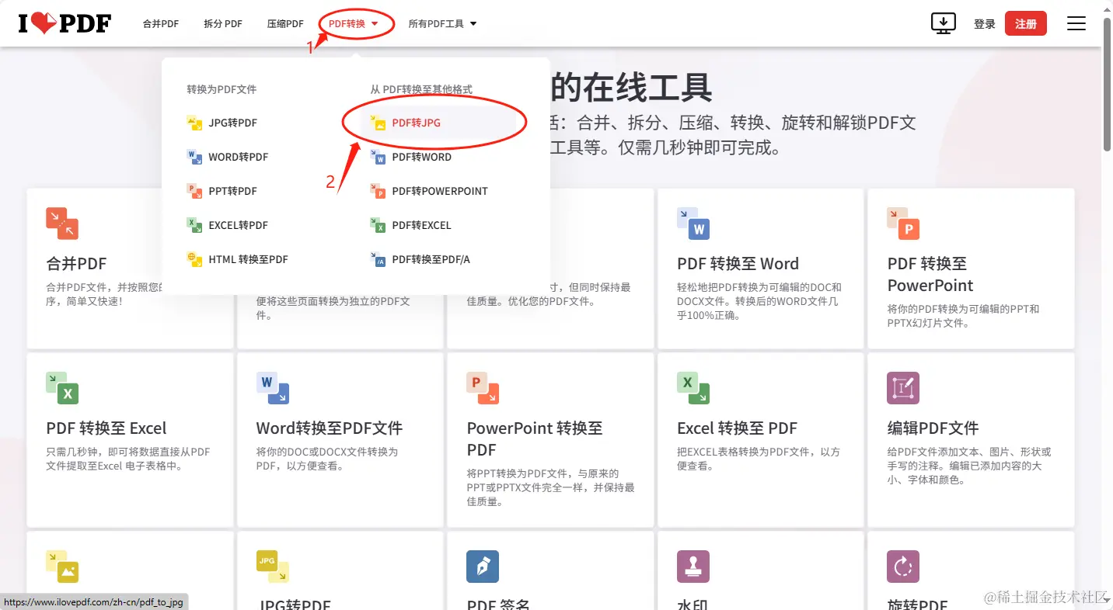Image resolution: width=1113 pixels, height=610 pixels.
Task: Select PDF转EXCEL from the dropdown
Action: click(421, 225)
